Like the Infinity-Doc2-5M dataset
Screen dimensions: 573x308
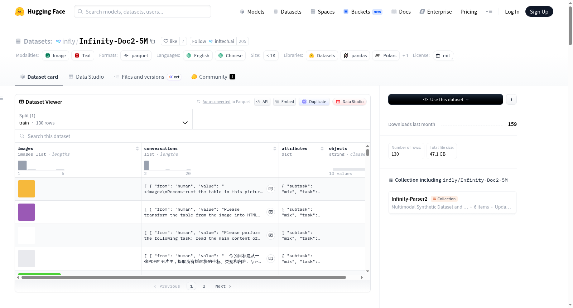[x=170, y=41]
